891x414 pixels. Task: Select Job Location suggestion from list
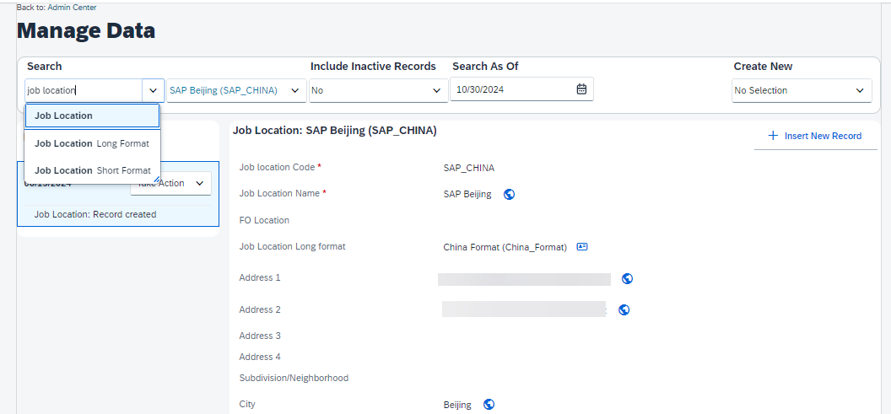(93, 116)
